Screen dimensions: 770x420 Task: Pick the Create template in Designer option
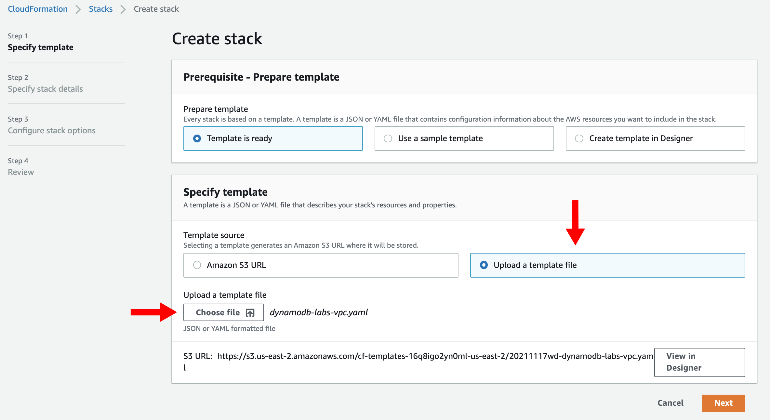[x=655, y=138]
